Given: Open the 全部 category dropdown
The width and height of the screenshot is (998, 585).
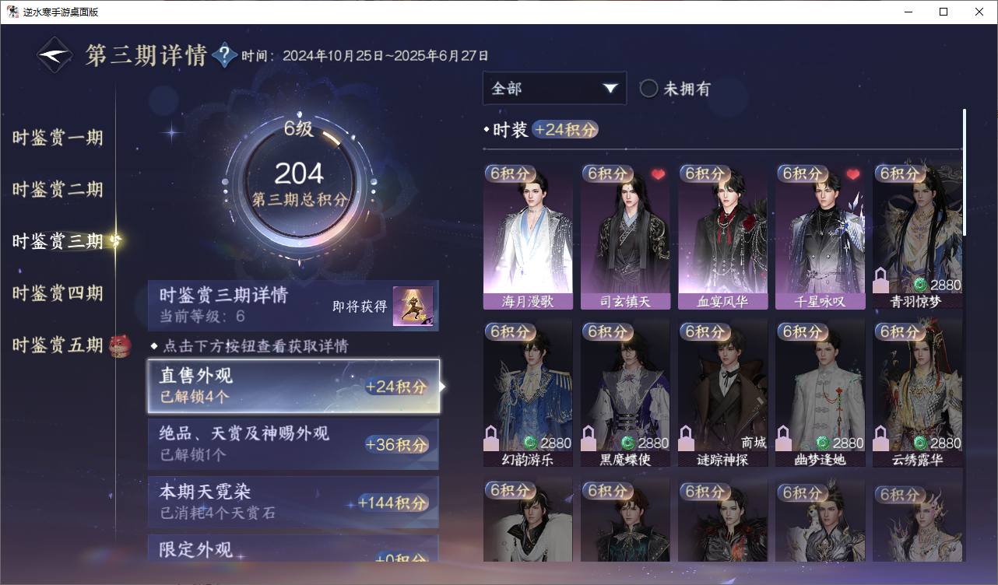Looking at the screenshot, I should tap(554, 89).
